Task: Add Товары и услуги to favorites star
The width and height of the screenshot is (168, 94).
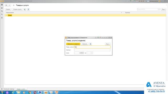Action: point(14,5)
